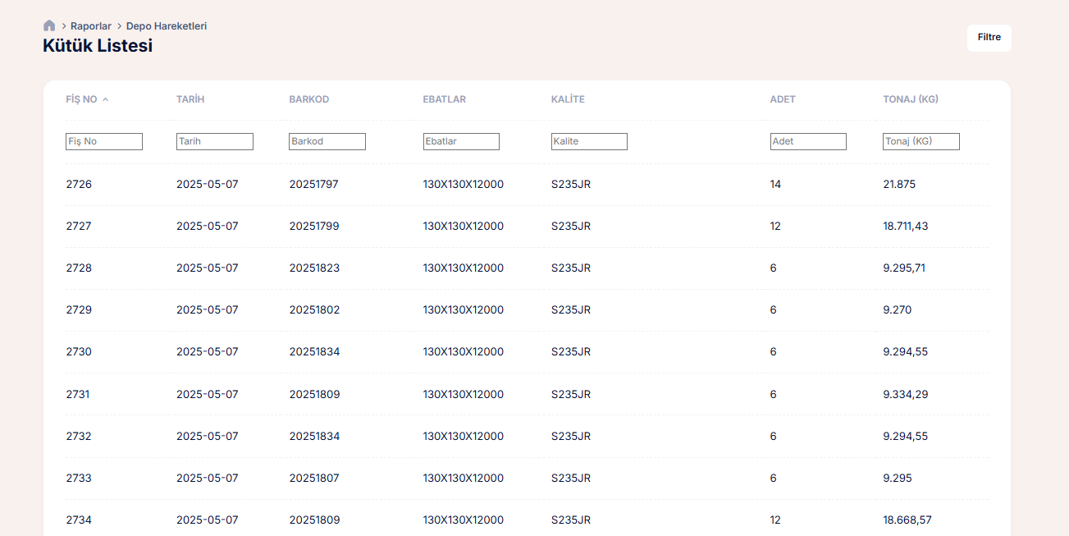Click the Kalite filter field
Viewport: 1069px width, 536px height.
589,142
